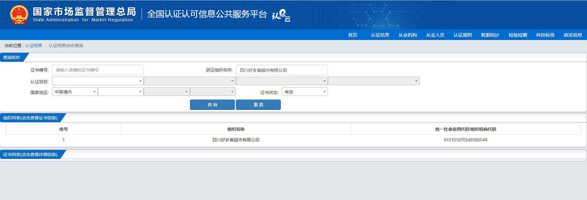Click the 组织列表 panel header

31,118
